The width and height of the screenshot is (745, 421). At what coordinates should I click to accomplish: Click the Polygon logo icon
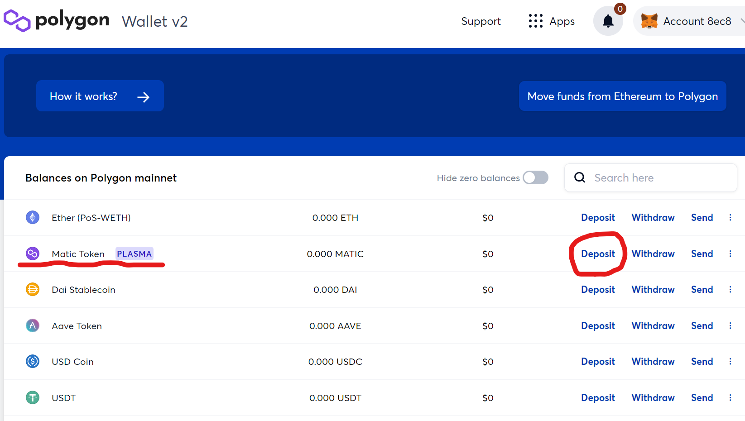[17, 21]
